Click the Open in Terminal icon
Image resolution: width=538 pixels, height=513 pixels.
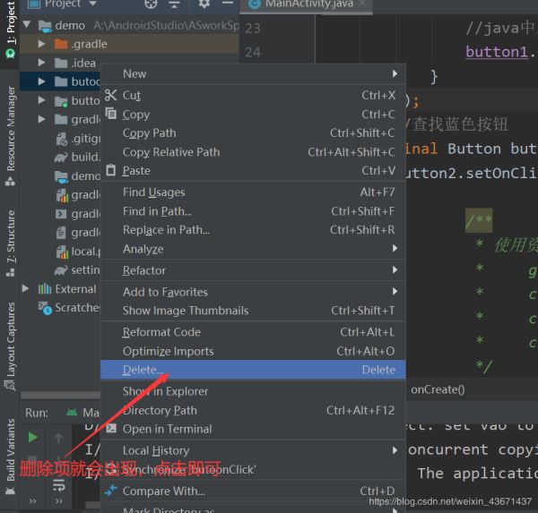[x=111, y=428]
